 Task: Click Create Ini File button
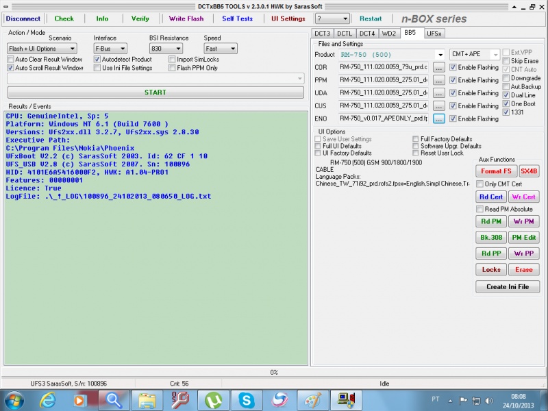tap(508, 287)
